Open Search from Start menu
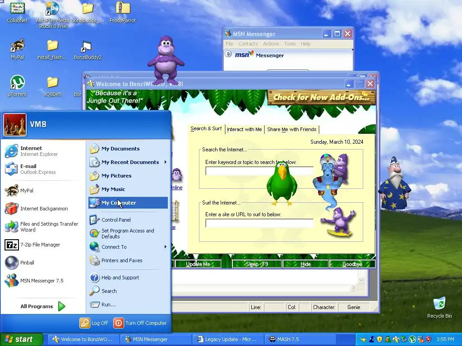Image resolution: width=462 pixels, height=346 pixels. pos(128,291)
